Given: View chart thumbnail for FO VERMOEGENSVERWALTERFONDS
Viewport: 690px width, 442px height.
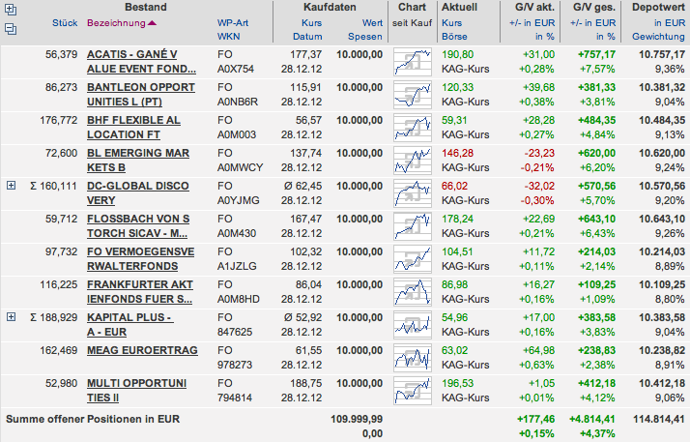Looking at the screenshot, I should 413,259.
